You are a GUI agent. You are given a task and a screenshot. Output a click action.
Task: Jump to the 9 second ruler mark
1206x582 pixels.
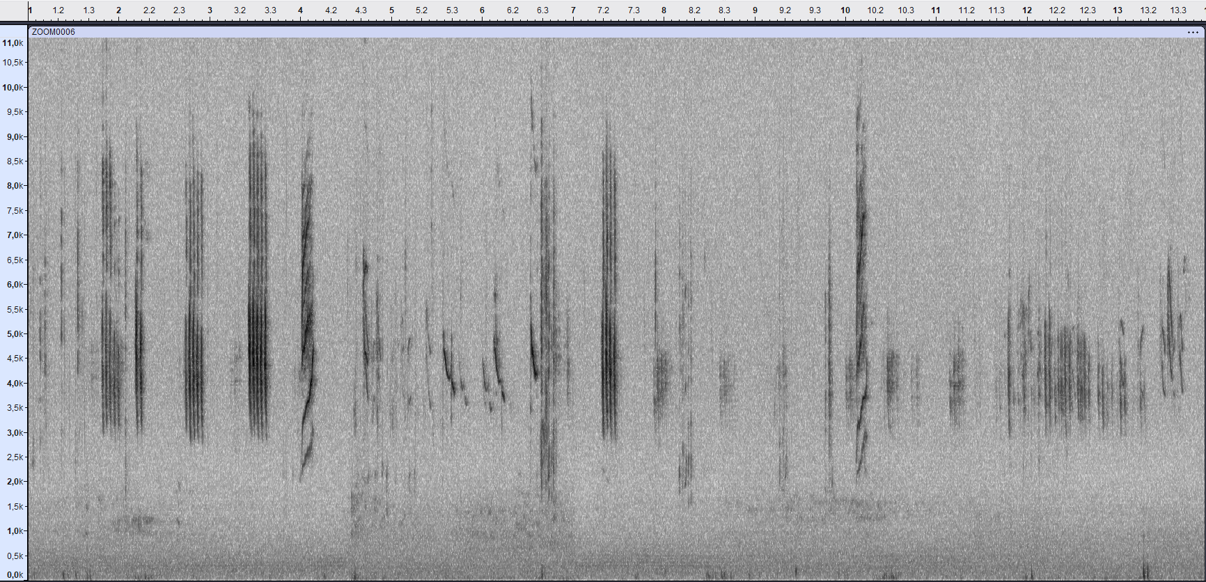click(x=755, y=10)
